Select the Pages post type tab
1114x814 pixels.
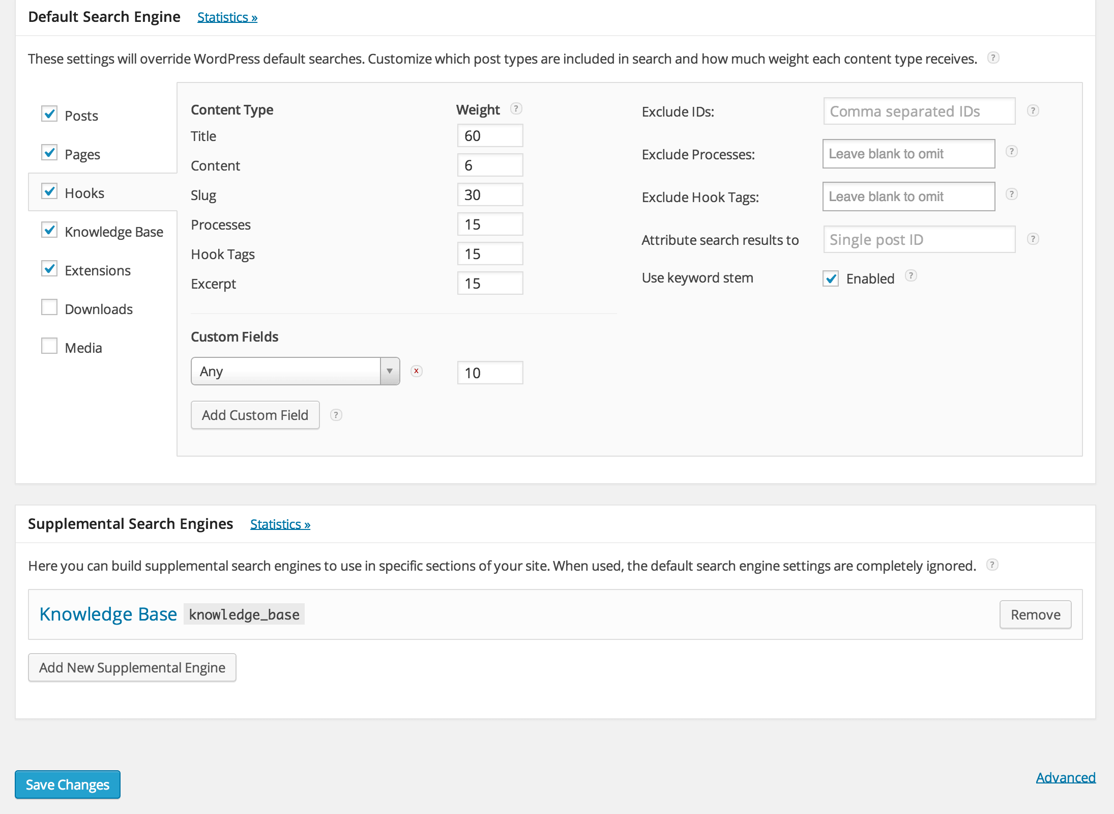[82, 154]
